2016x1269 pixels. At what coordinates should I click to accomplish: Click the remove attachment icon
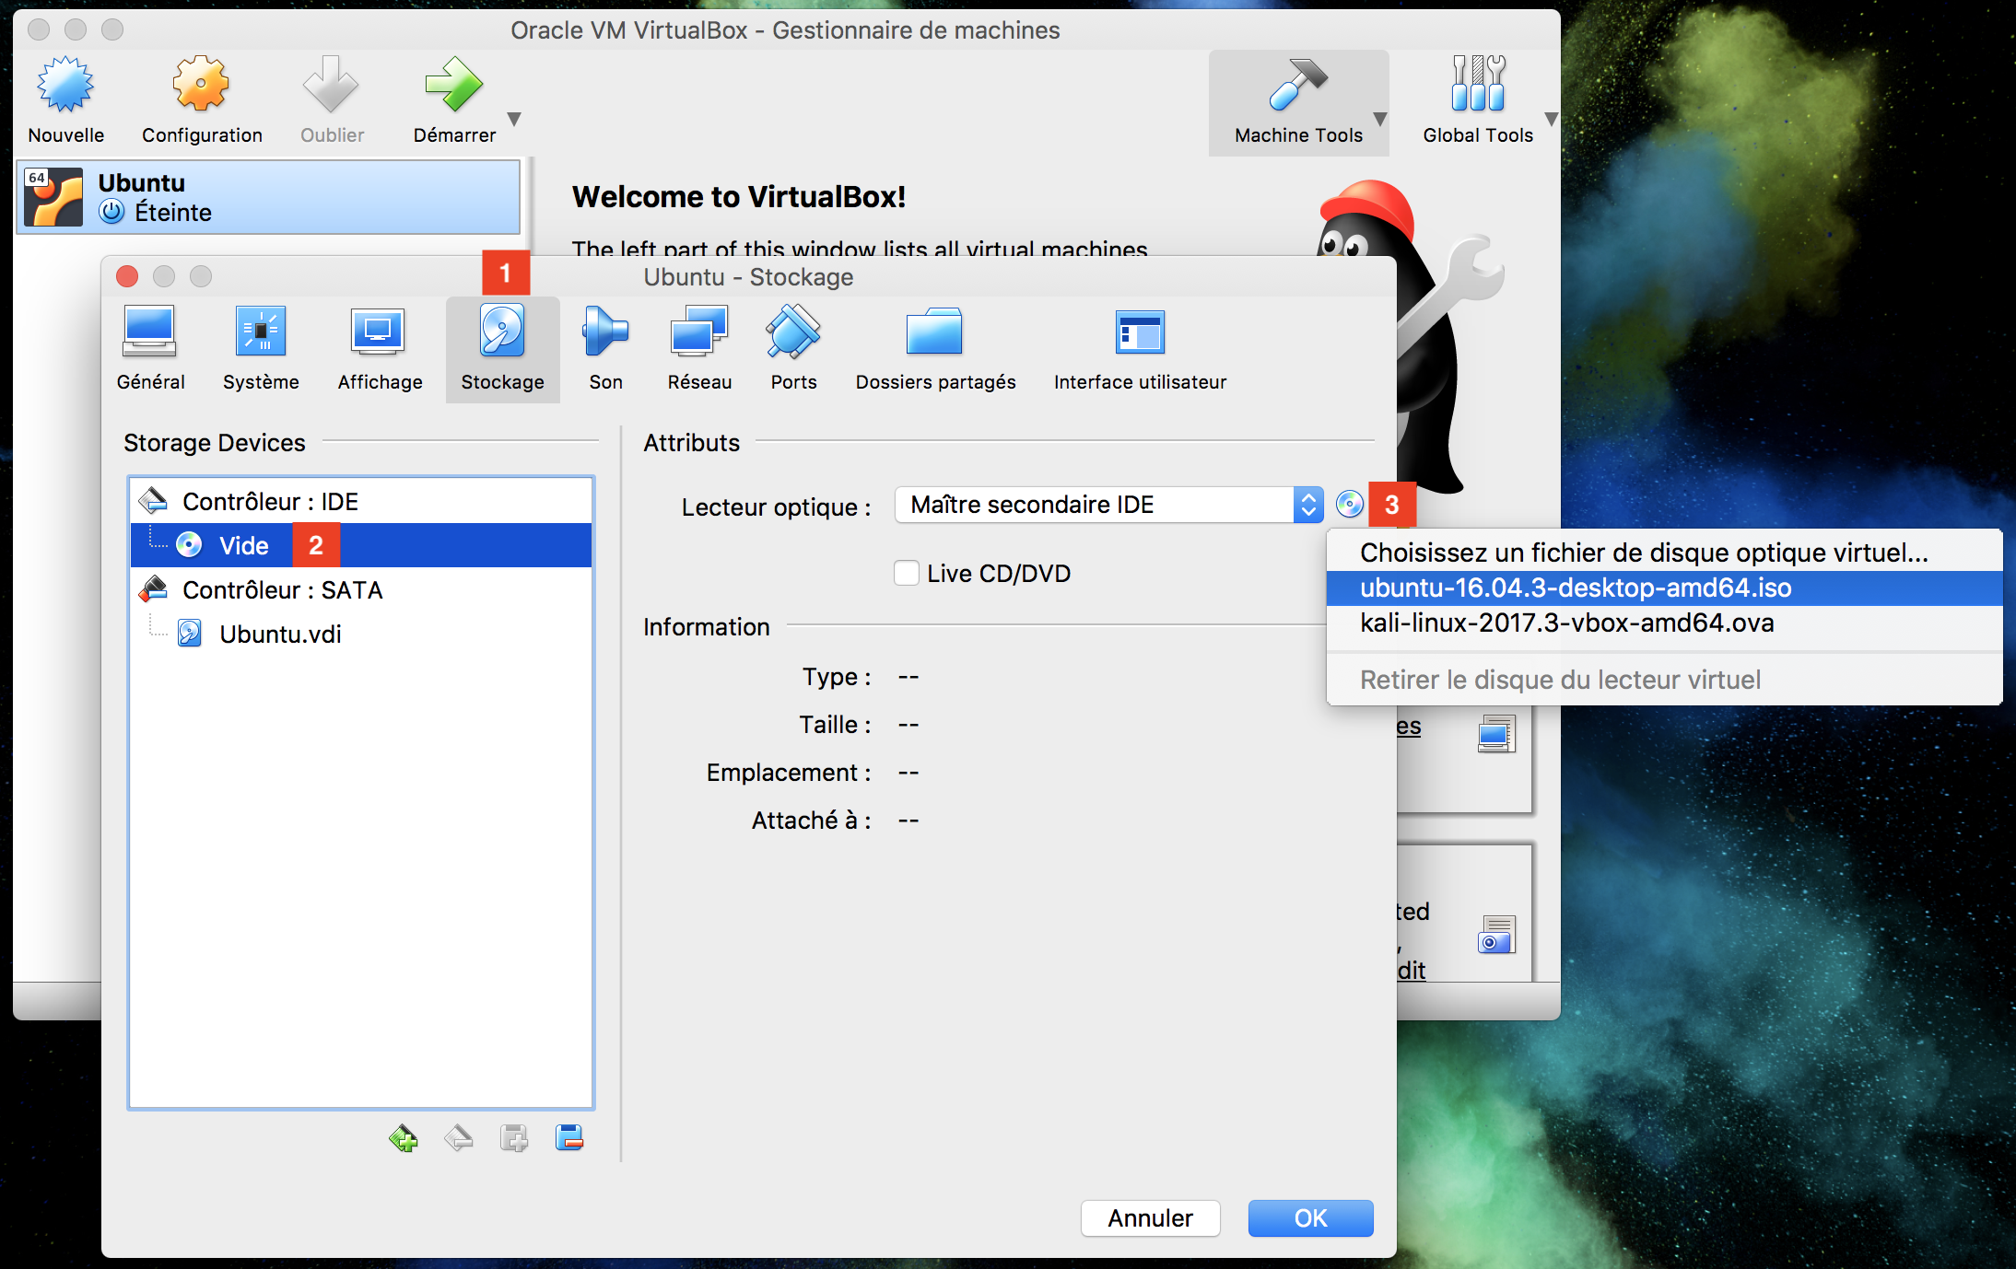click(x=569, y=1138)
